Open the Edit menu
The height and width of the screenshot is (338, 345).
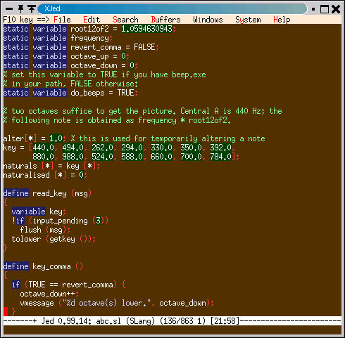pyautogui.click(x=92, y=20)
